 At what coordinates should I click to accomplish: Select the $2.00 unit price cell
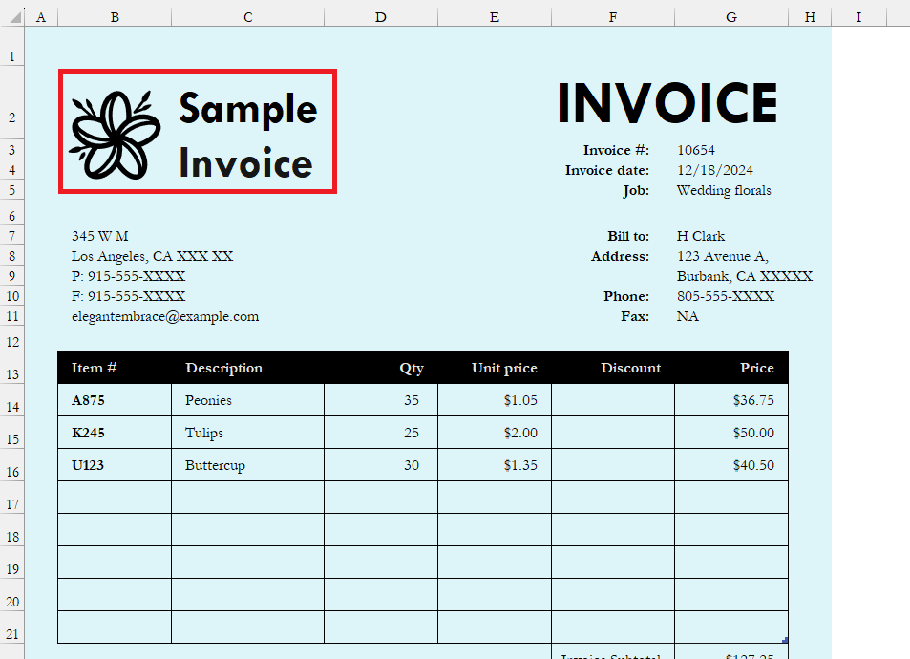pos(495,433)
